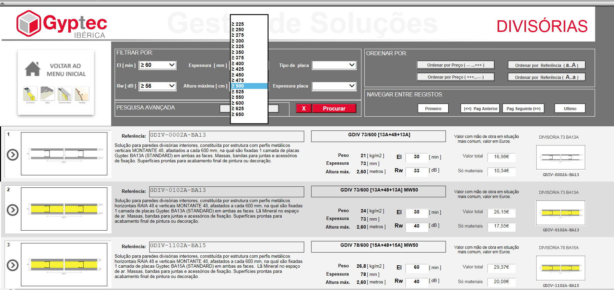The width and height of the screenshot is (614, 290).
Task: Open the GDIV-0002A-BA13 section drawing thumbnail on right
Action: click(x=560, y=157)
